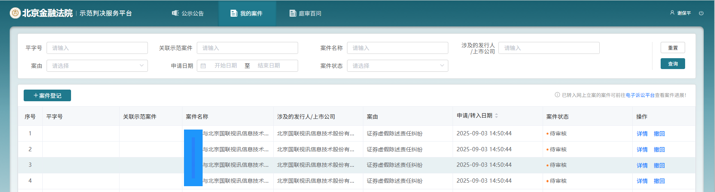Click the 庭审百问 document icon

tap(293, 13)
